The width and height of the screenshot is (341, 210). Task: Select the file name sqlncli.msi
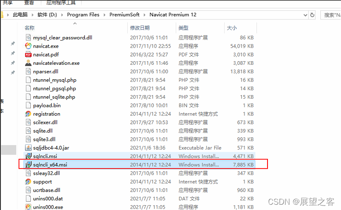[x=45, y=156]
